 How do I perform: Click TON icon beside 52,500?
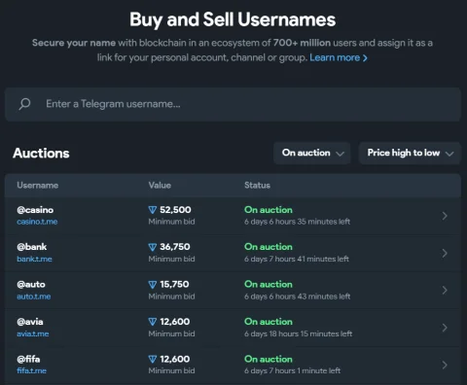coord(153,210)
